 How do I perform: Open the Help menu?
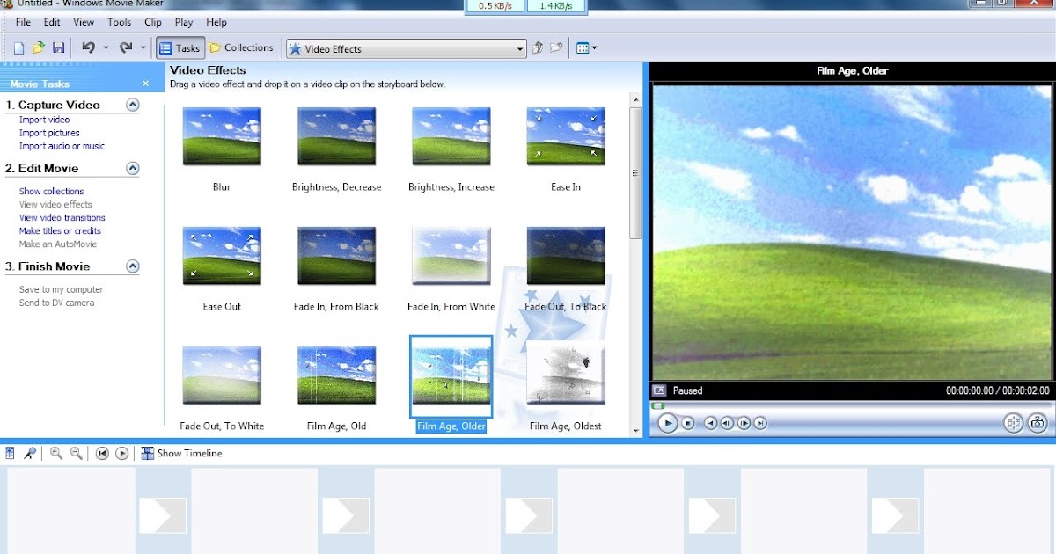coord(216,22)
